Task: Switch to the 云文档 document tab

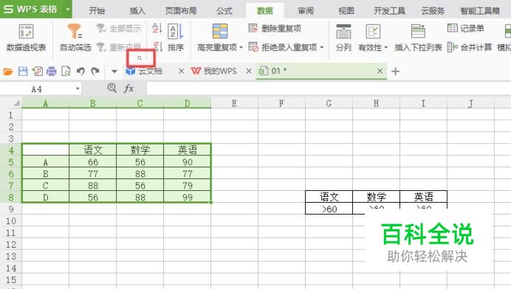Action: click(x=150, y=71)
